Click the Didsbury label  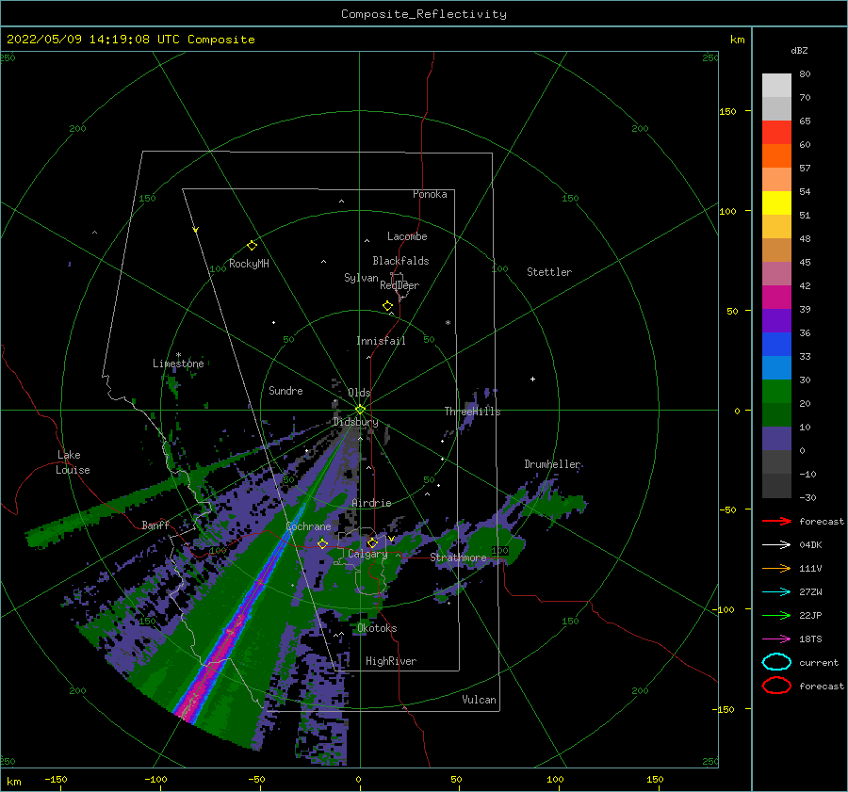pyautogui.click(x=355, y=422)
